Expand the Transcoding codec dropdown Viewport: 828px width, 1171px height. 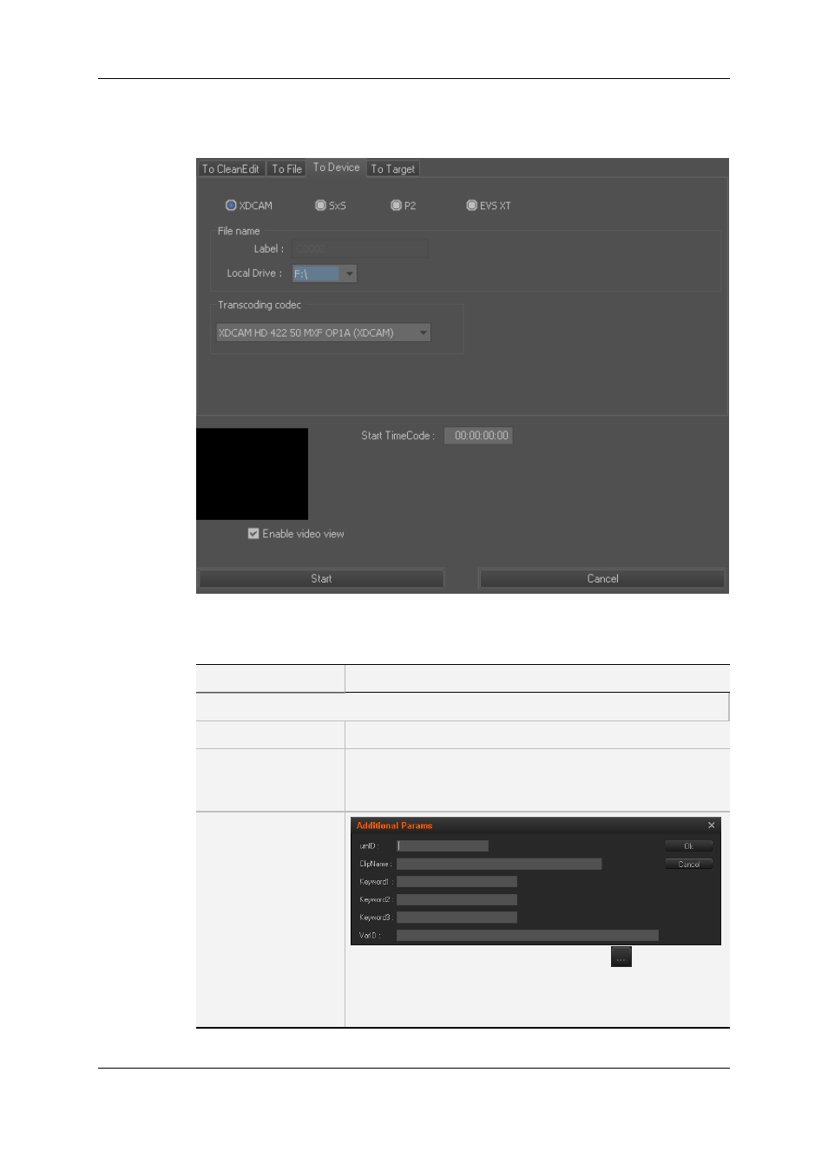(323, 332)
